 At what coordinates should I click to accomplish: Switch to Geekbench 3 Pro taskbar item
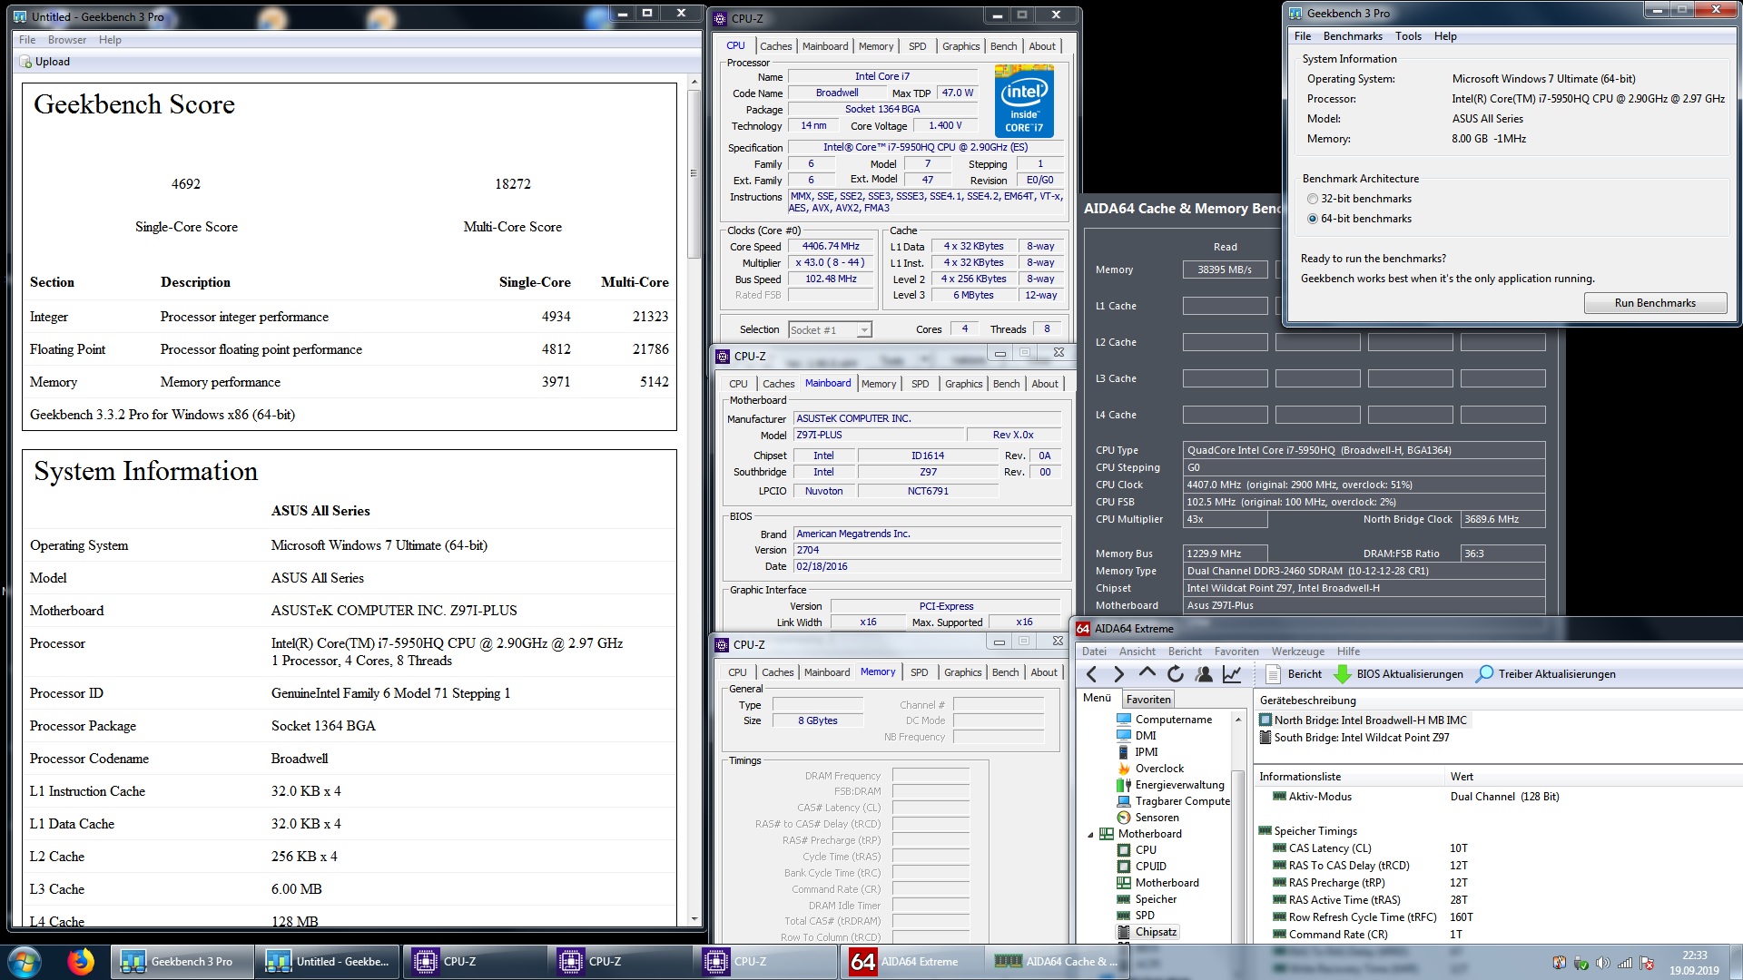pyautogui.click(x=181, y=962)
